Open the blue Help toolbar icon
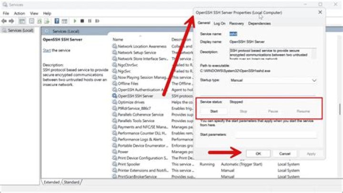The width and height of the screenshot is (343, 193). tap(57, 21)
